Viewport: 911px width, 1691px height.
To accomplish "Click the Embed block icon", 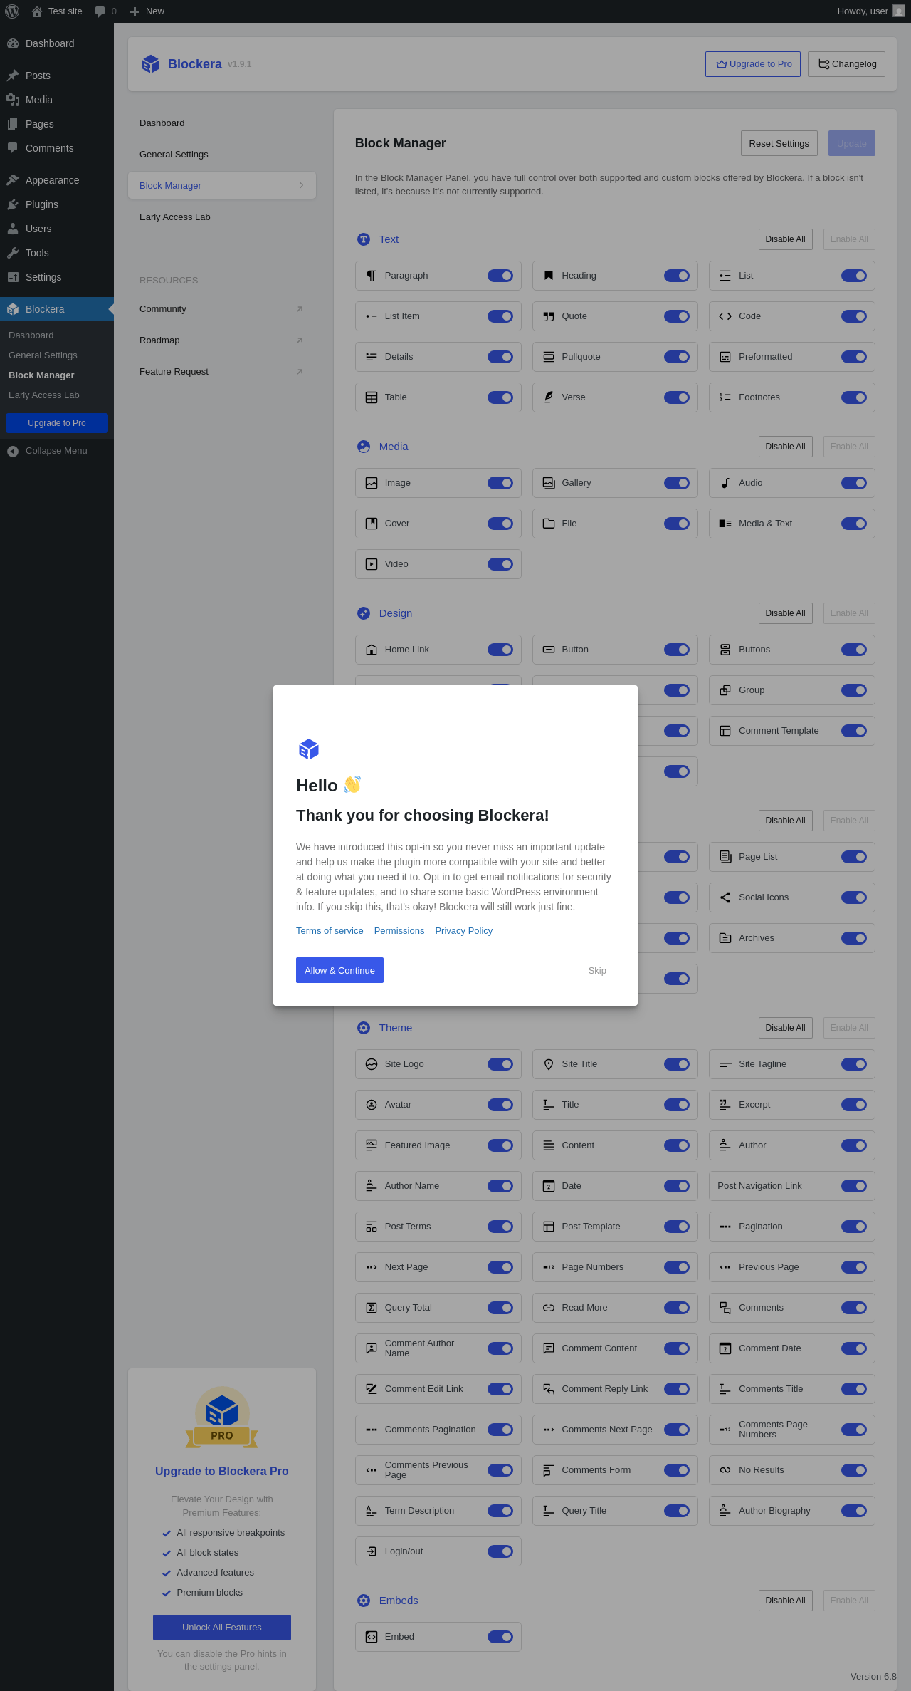I will point(372,1637).
